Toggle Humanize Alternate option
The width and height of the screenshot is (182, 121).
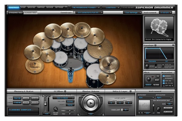(164, 79)
